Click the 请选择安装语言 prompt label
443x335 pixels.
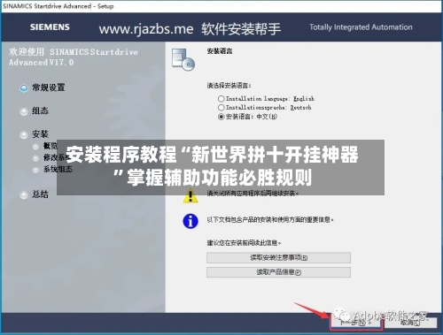pos(229,86)
